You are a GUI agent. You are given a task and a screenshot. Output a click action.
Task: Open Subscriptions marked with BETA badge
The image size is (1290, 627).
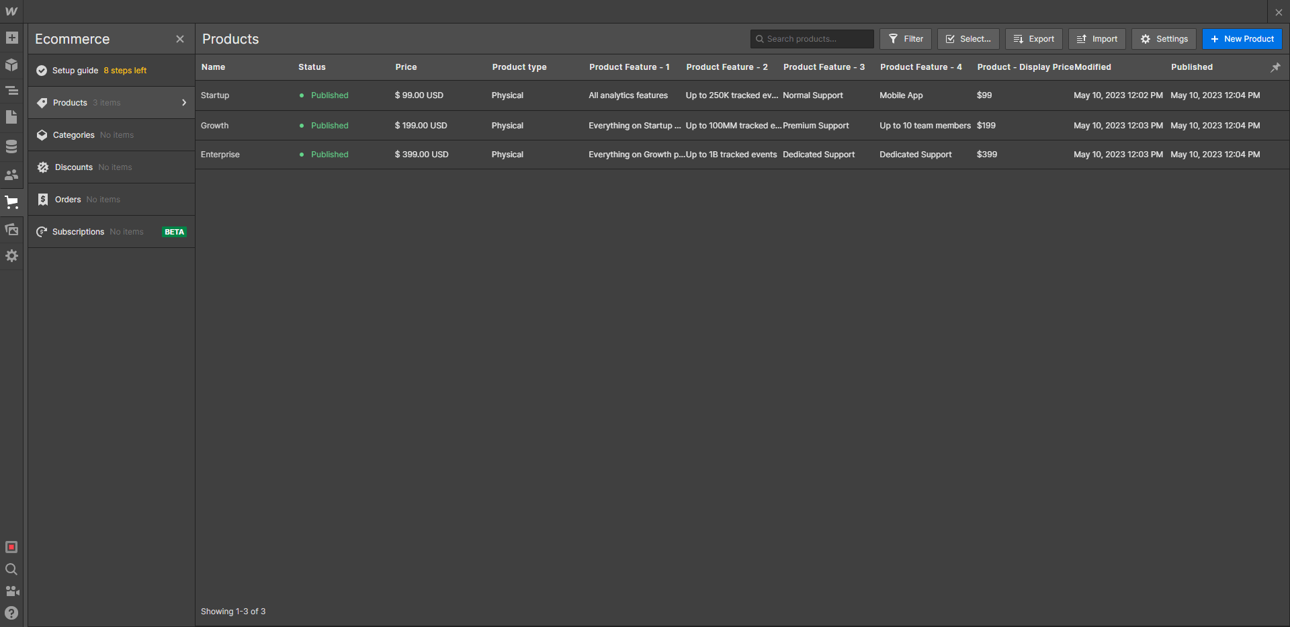pyautogui.click(x=79, y=231)
